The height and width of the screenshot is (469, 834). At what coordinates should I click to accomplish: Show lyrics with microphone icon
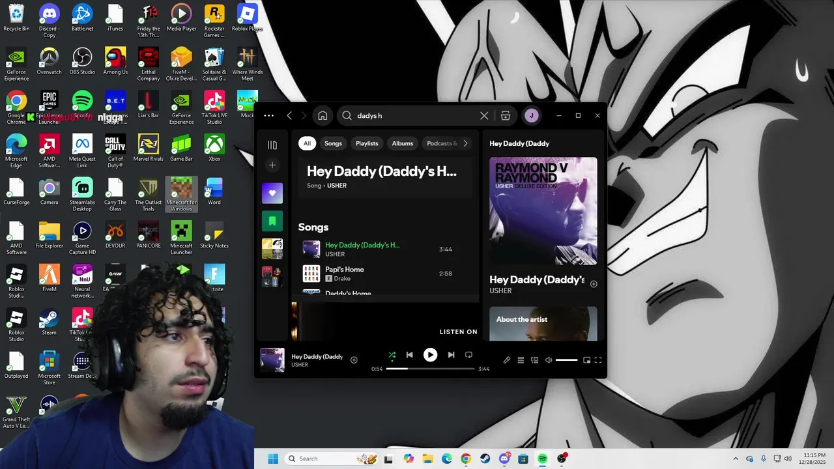507,360
